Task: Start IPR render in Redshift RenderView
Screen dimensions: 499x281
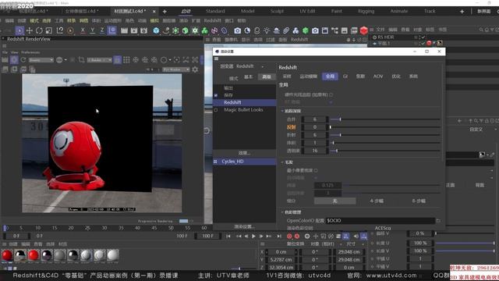Action: click(14, 60)
